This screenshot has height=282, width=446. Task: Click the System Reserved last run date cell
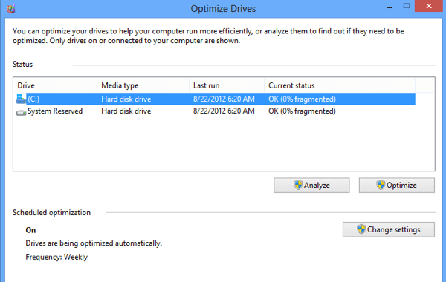(x=224, y=111)
